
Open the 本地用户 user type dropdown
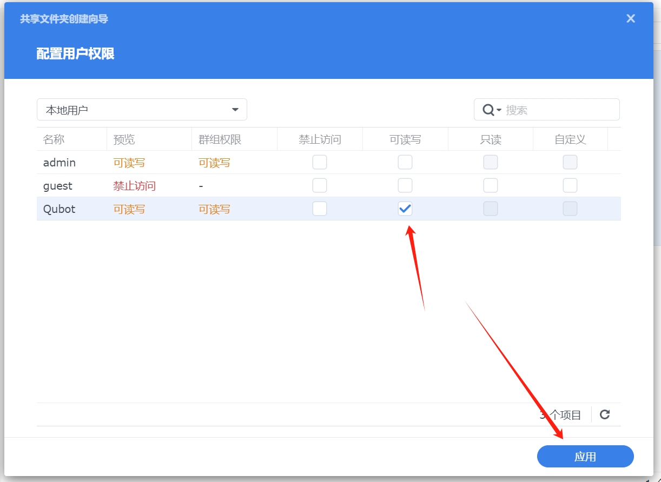pyautogui.click(x=142, y=110)
